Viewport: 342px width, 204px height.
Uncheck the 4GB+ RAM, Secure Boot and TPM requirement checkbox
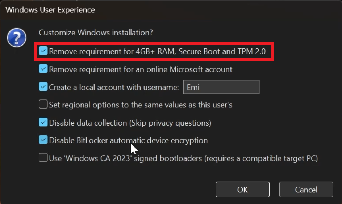[43, 51]
